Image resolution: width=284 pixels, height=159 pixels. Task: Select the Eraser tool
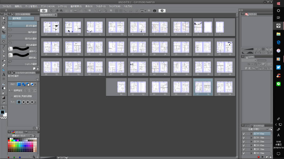click(4, 65)
